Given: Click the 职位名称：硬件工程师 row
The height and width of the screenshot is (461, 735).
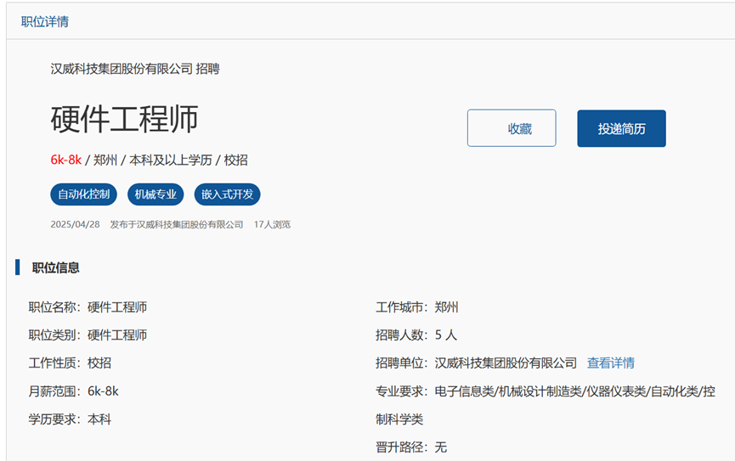Looking at the screenshot, I should pos(88,307).
